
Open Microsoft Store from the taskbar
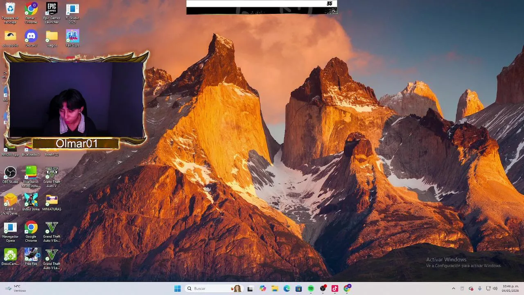298,288
